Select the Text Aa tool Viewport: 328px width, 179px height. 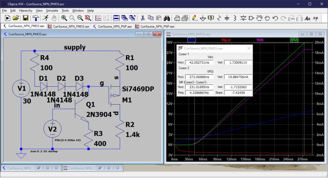coord(307,18)
